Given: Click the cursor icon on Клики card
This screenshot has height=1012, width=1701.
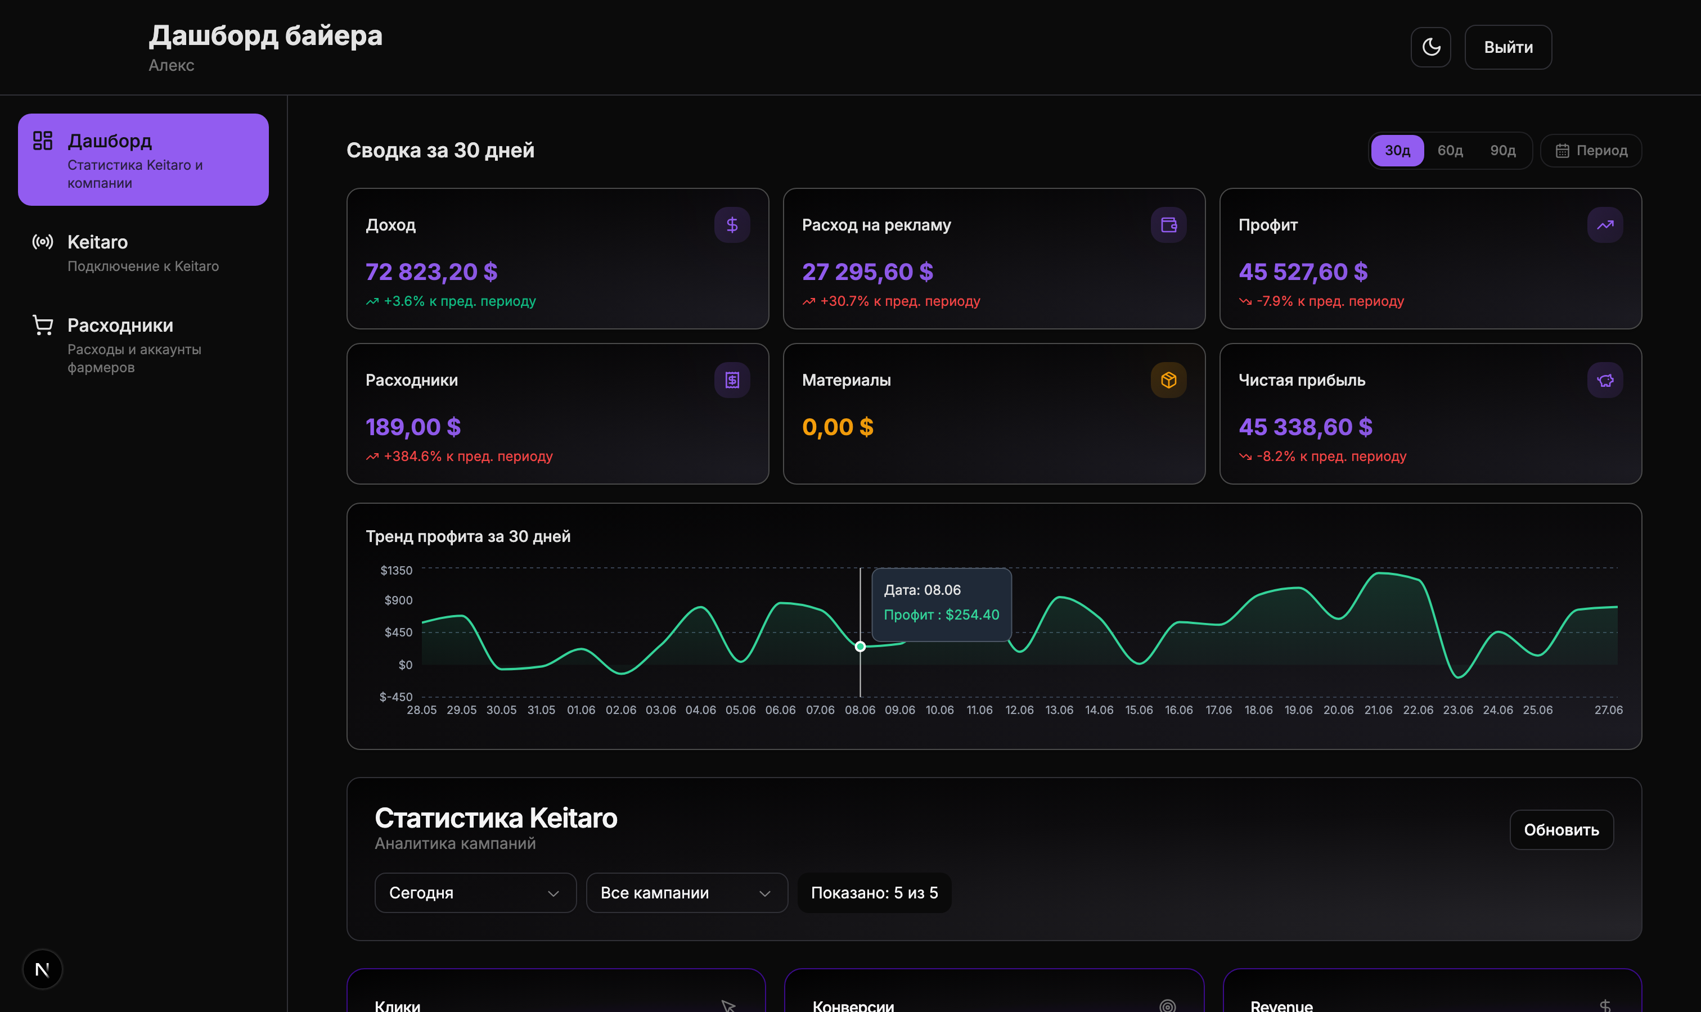Looking at the screenshot, I should click(727, 1005).
